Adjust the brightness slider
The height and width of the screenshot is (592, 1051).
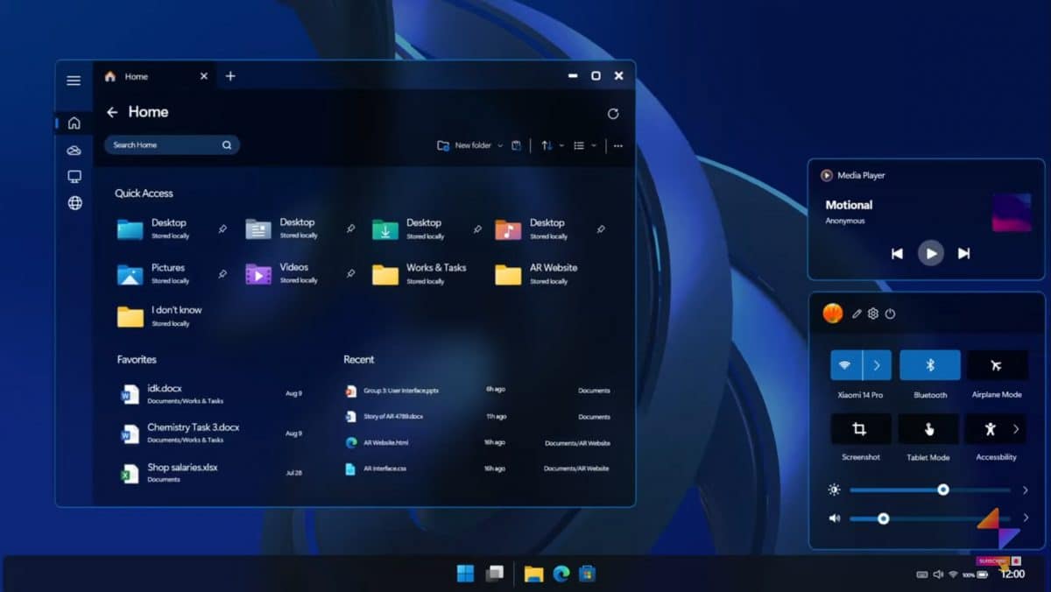click(942, 490)
